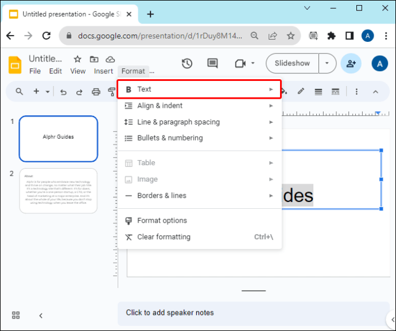Open the new slide layout dropdown arrow
Viewport: 396px width, 331px height.
point(48,92)
